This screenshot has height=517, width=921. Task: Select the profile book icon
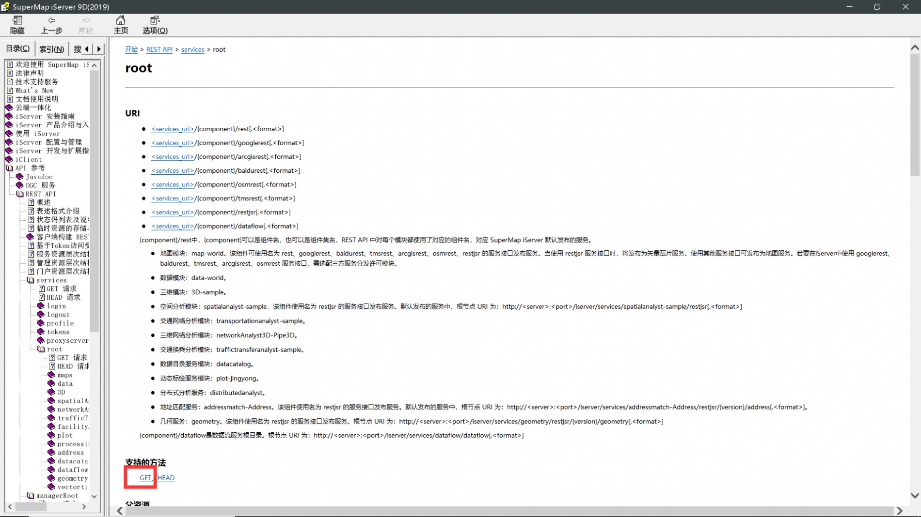coord(41,323)
